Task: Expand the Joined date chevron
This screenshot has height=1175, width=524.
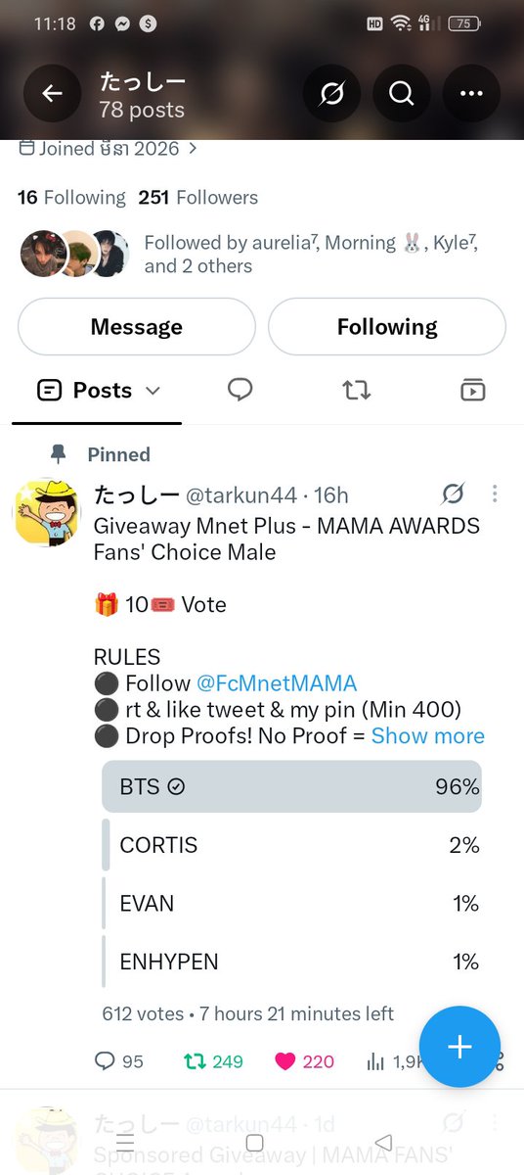Action: [x=193, y=149]
